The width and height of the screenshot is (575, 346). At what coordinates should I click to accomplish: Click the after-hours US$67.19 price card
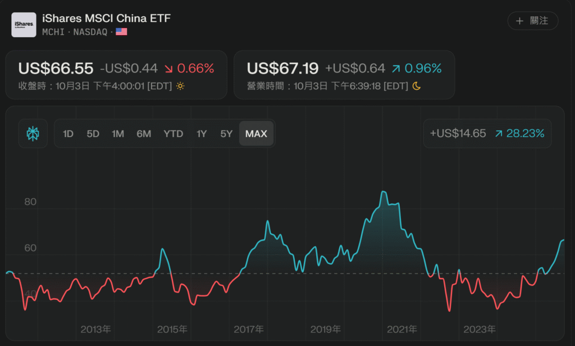point(344,75)
